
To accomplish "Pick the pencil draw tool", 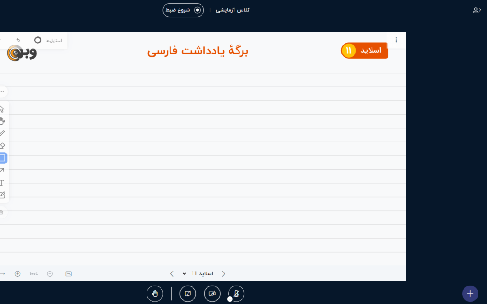I will 2,133.
